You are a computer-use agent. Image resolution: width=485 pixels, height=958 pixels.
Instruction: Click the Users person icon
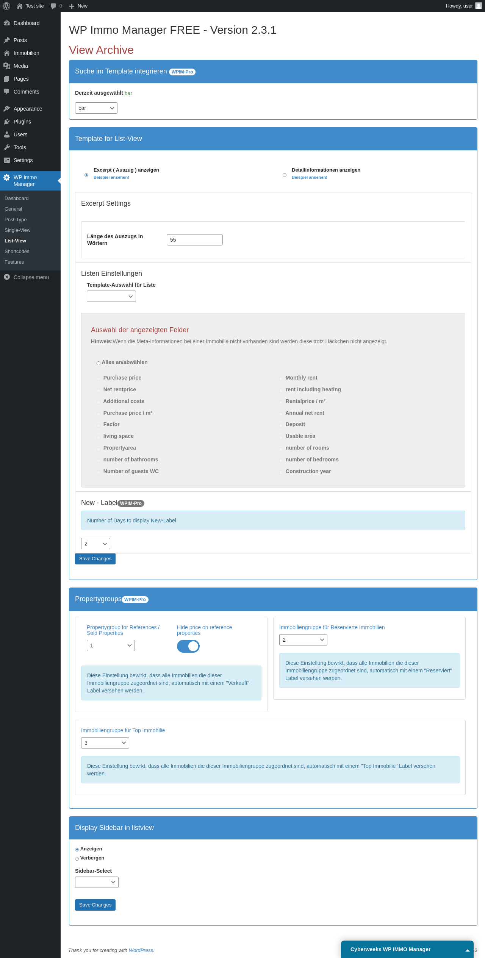click(x=7, y=134)
